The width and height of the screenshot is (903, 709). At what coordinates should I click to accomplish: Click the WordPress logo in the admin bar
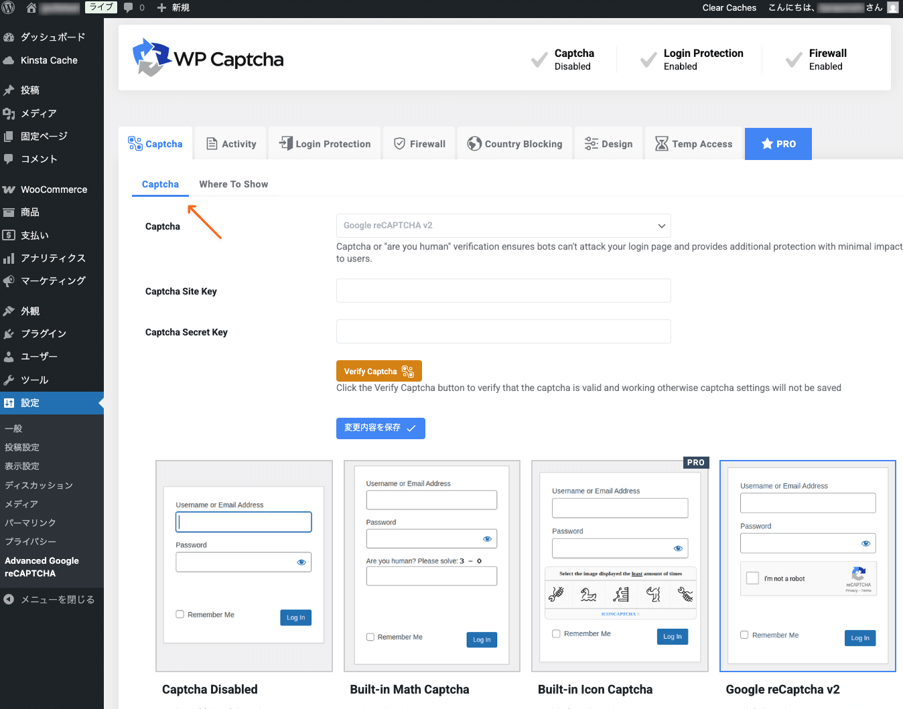tap(7, 8)
